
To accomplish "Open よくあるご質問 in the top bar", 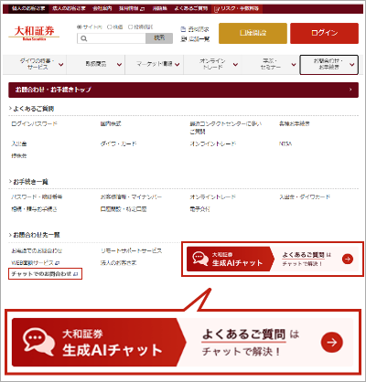I will 191,8.
